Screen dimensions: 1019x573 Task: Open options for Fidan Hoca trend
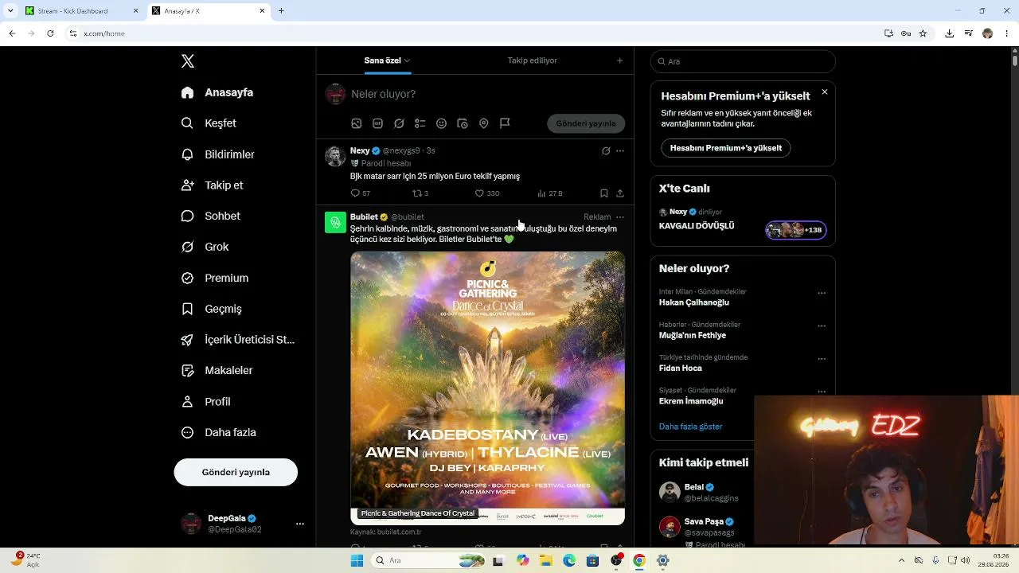click(822, 359)
